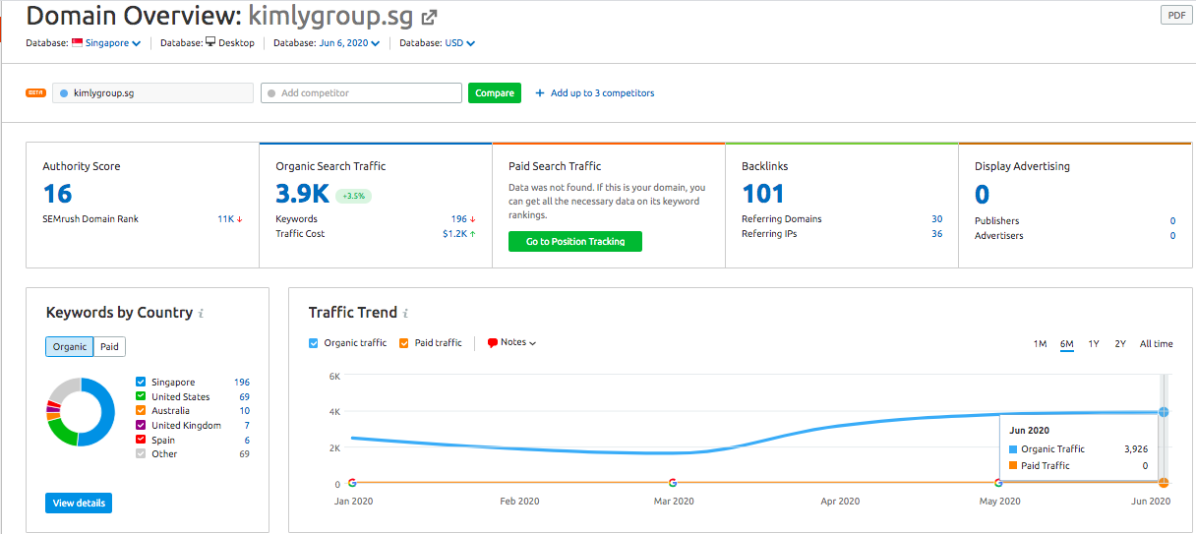Click United States keyword count 69
Image resolution: width=1196 pixels, height=534 pixels.
(x=244, y=397)
